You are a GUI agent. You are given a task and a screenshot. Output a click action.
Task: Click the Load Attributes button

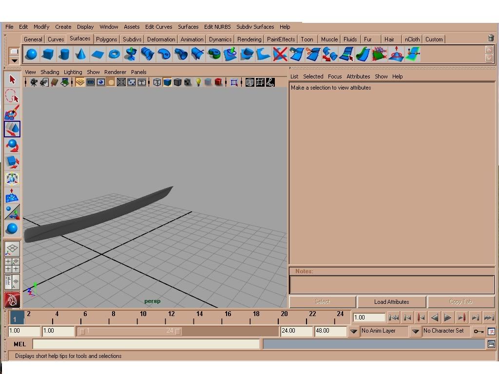[391, 302]
